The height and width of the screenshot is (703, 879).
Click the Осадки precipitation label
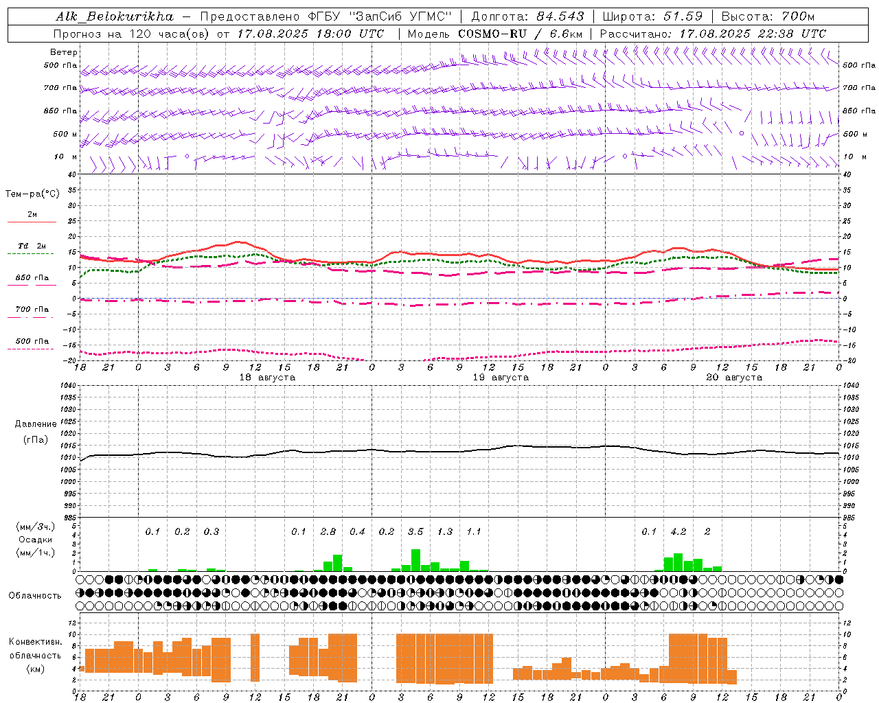(35, 540)
